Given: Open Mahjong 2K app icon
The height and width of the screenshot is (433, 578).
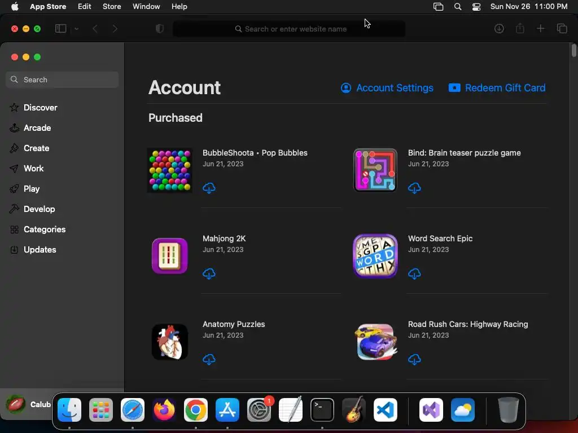Looking at the screenshot, I should pyautogui.click(x=169, y=256).
